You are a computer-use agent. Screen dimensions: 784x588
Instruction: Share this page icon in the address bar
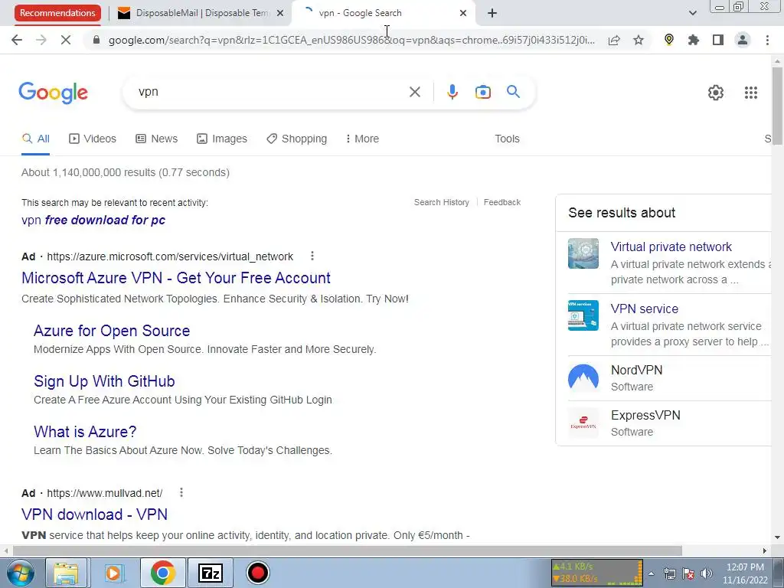tap(614, 40)
